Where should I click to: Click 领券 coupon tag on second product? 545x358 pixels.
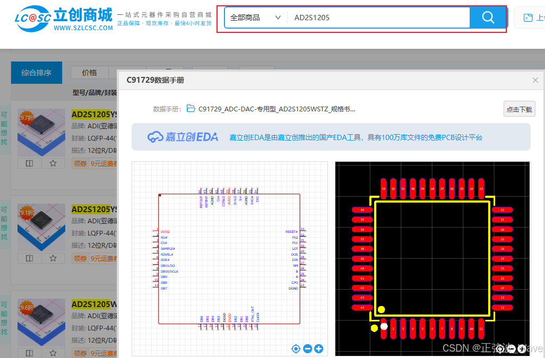(80, 258)
